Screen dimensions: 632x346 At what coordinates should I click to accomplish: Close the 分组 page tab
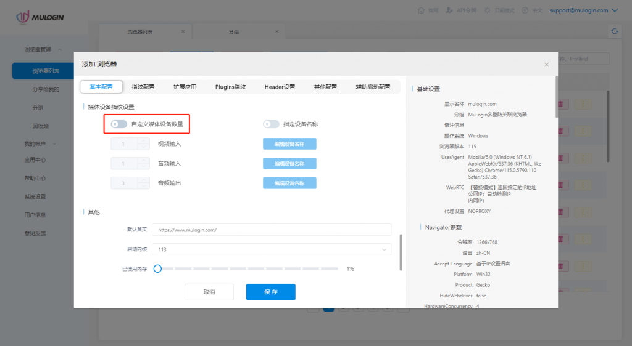click(x=277, y=31)
